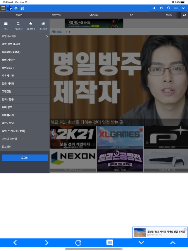Image resolution: width=188 pixels, height=251 pixels.
Task: Switch to first game news slide dot
Action: (66, 32)
